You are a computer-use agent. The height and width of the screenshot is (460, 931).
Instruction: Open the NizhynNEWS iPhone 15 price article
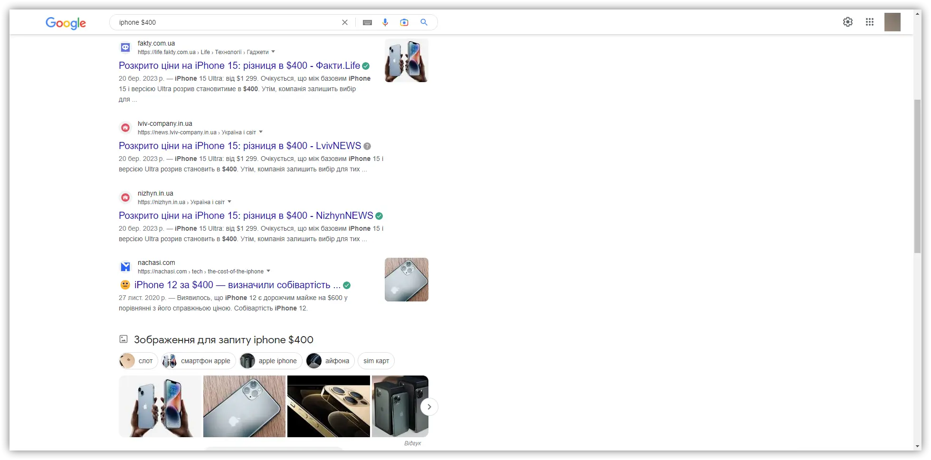pyautogui.click(x=246, y=216)
